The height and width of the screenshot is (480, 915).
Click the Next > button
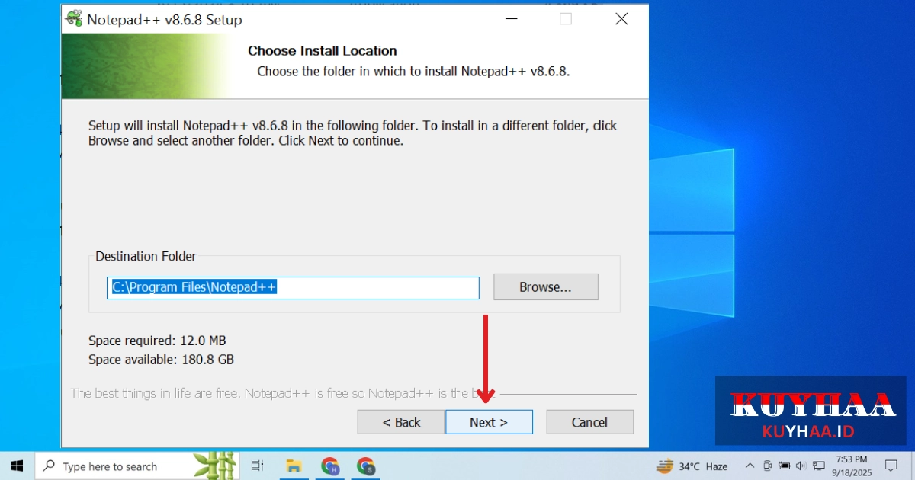(489, 422)
